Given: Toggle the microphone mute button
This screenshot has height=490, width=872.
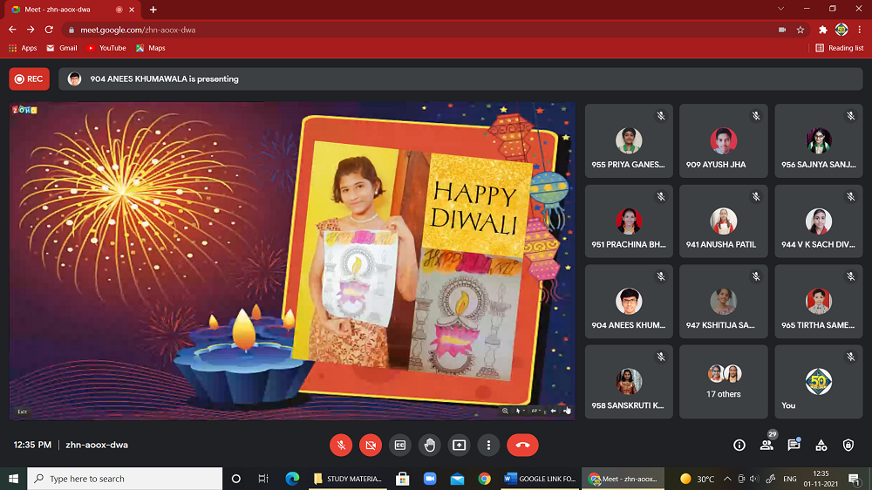Looking at the screenshot, I should pos(341,445).
